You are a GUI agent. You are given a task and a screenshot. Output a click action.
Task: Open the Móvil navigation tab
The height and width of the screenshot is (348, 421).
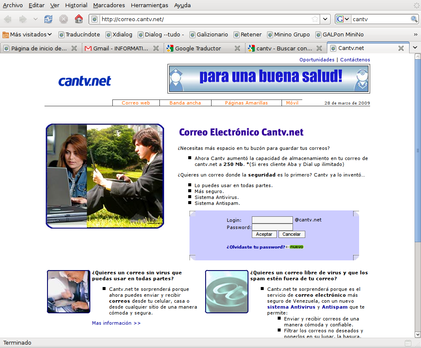(292, 103)
